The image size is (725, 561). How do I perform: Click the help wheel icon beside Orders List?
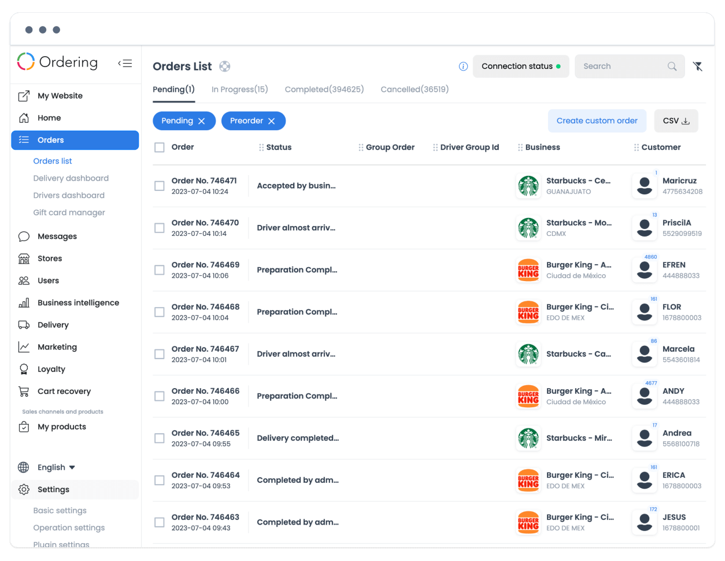(225, 67)
